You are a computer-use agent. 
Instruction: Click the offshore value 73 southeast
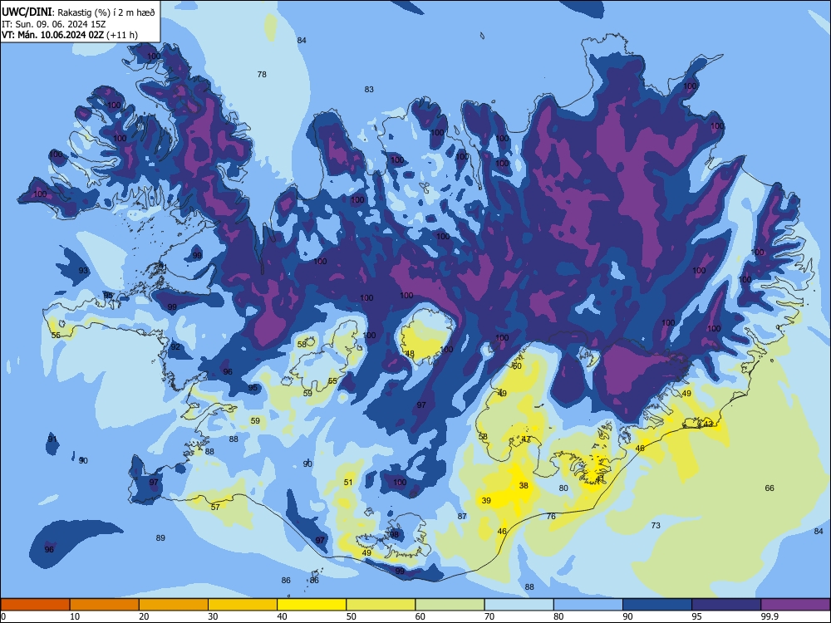pos(656,526)
